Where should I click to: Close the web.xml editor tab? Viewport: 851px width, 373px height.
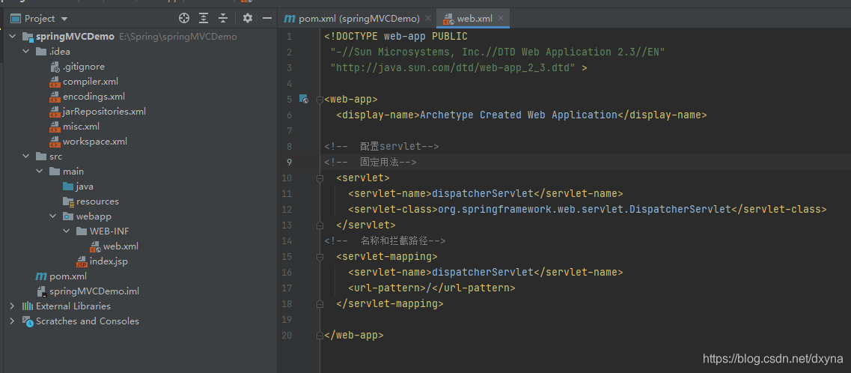[x=501, y=19]
